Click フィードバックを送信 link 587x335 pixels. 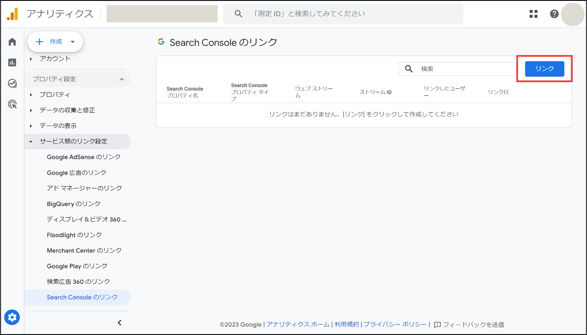click(x=473, y=325)
